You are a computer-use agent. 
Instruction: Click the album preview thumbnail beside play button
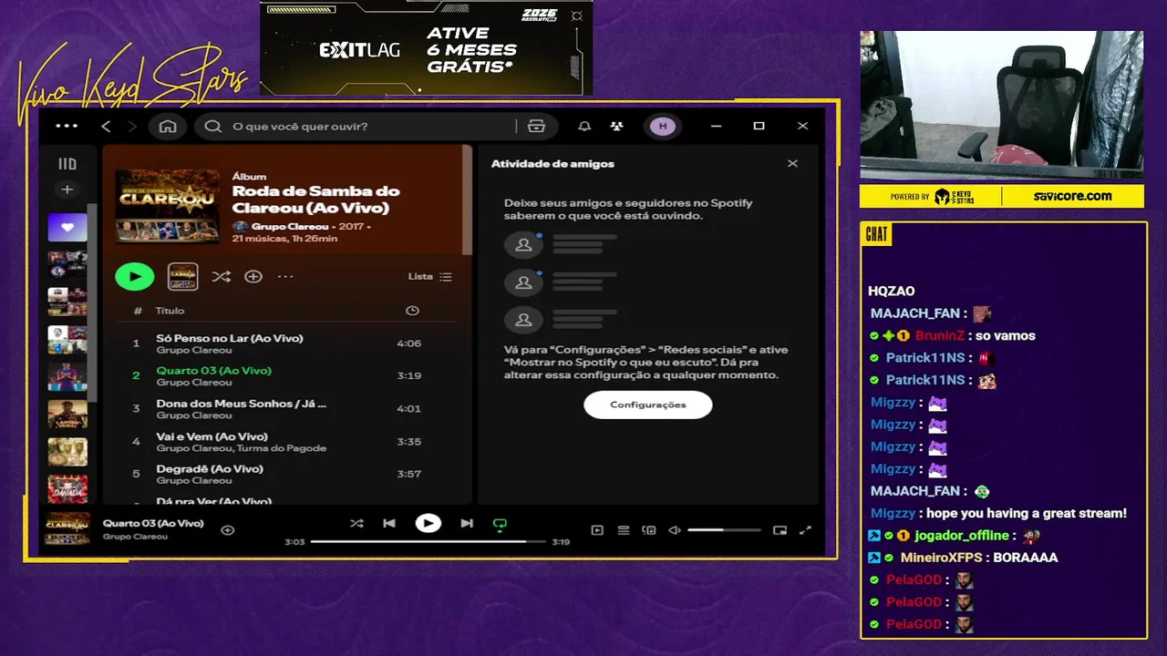pos(183,276)
